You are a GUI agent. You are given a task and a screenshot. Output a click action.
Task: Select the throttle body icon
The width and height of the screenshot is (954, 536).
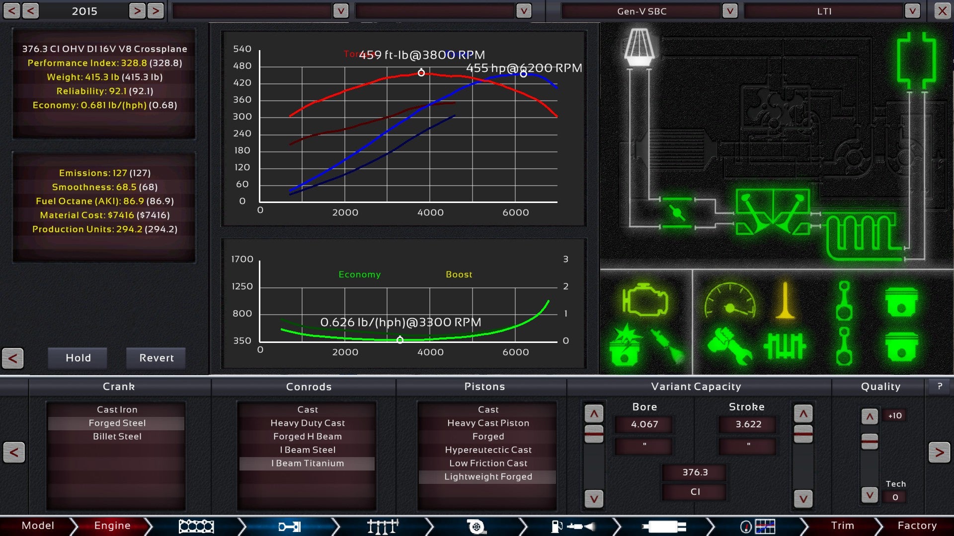pyautogui.click(x=676, y=213)
